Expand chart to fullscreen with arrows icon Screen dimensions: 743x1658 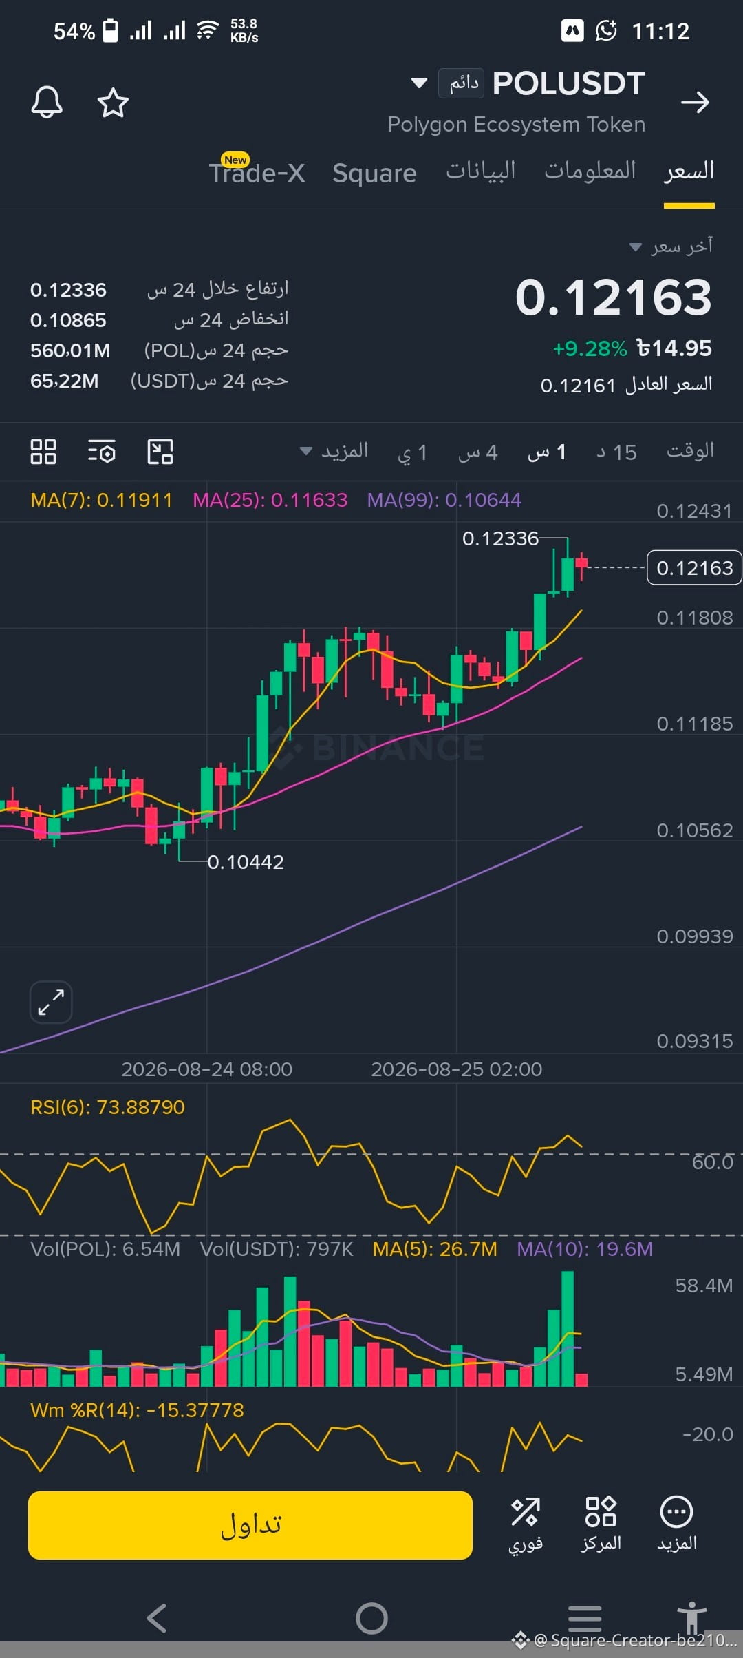click(51, 1002)
